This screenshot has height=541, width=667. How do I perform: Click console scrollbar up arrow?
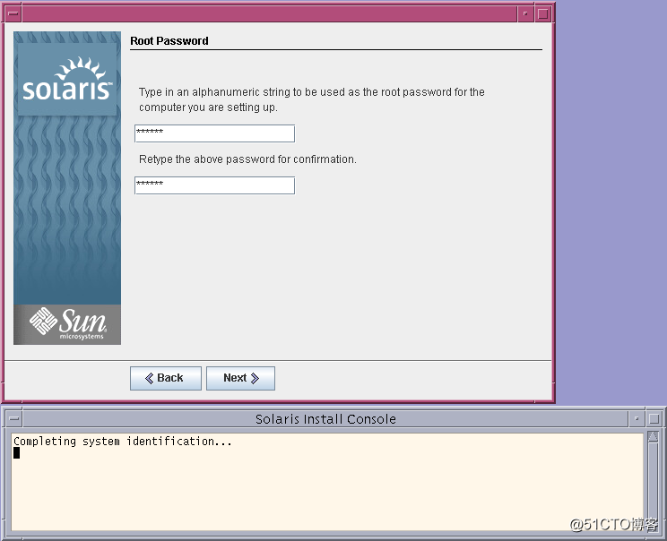[653, 436]
